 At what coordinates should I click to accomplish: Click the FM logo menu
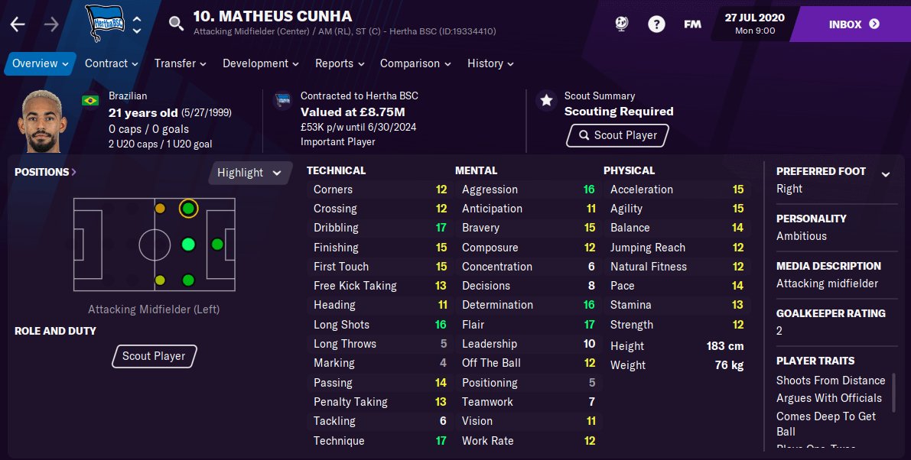tap(692, 24)
